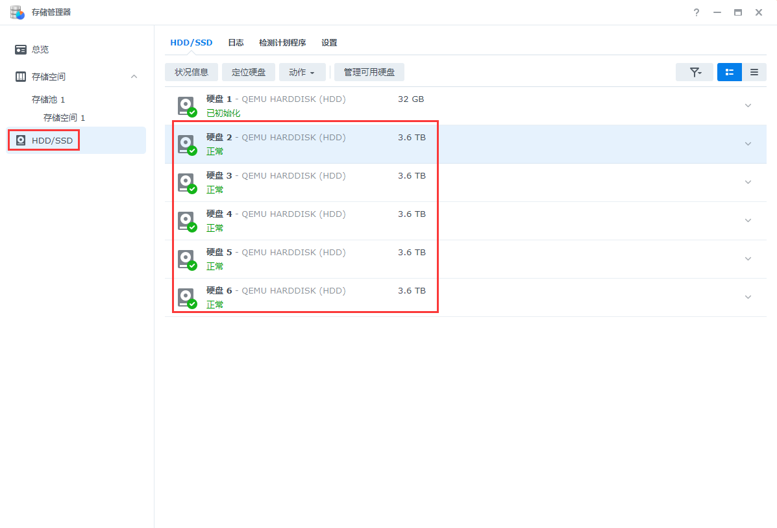Viewport: 777px width, 528px height.
Task: Click the green health status badge on 硬盘 1
Action: [193, 112]
